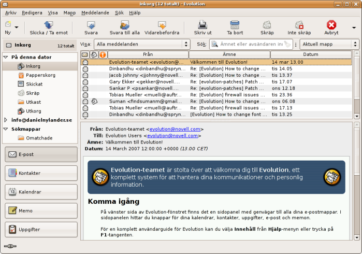The width and height of the screenshot is (362, 254).
Task: Switch to E-post component
Action: [41, 154]
